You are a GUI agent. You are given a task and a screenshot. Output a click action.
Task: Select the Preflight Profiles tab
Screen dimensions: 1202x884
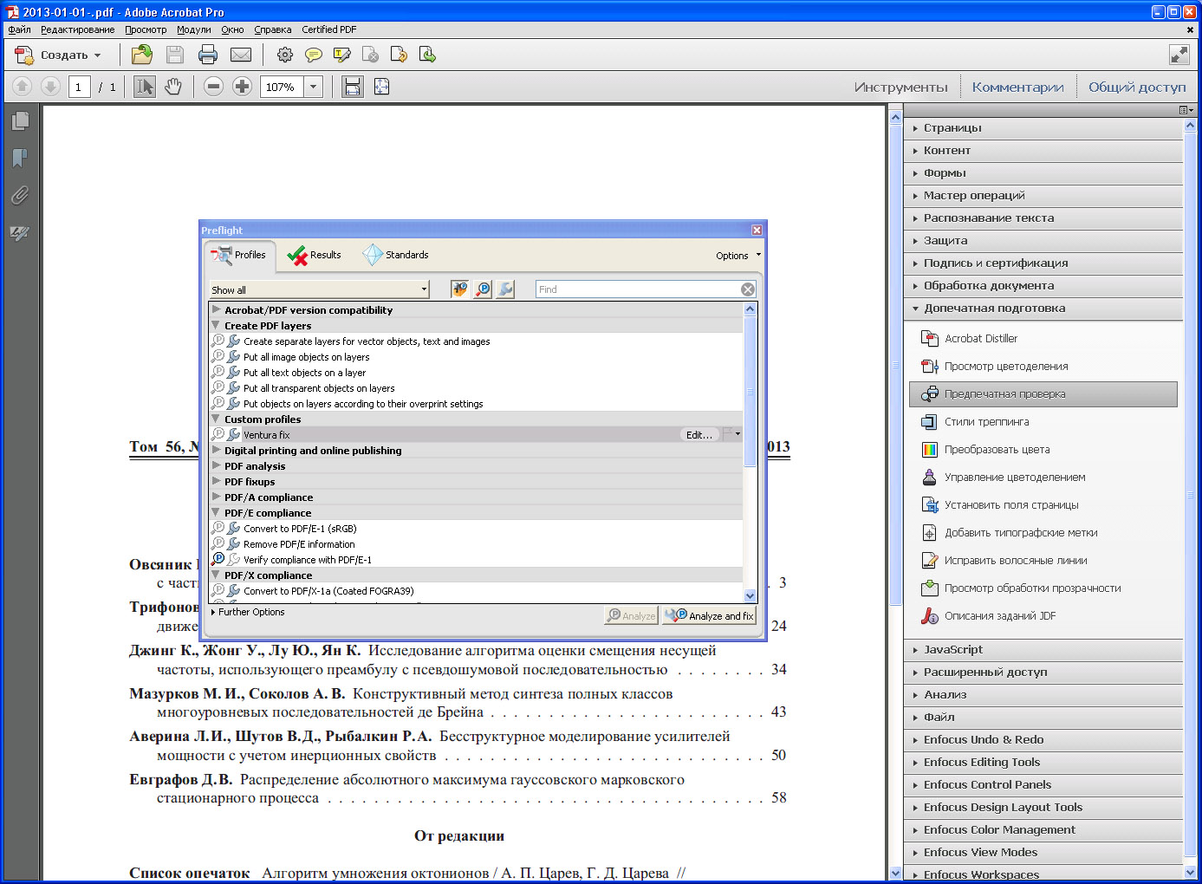[240, 255]
